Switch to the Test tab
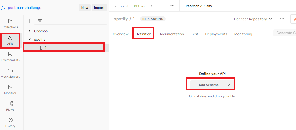Screen dimensions: 296x130 (x=194, y=34)
